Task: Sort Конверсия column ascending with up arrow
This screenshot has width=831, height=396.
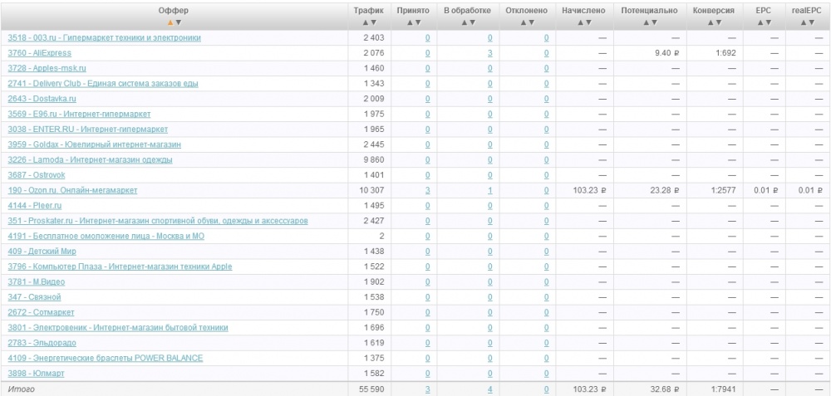Action: pos(710,22)
